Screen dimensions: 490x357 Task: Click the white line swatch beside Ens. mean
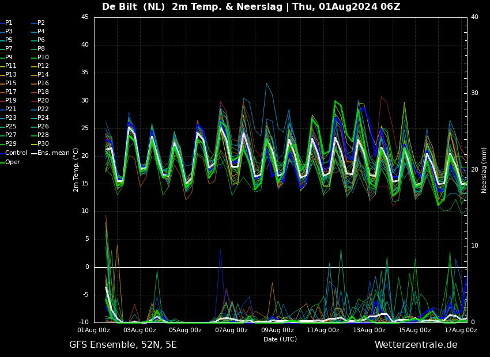coord(34,153)
